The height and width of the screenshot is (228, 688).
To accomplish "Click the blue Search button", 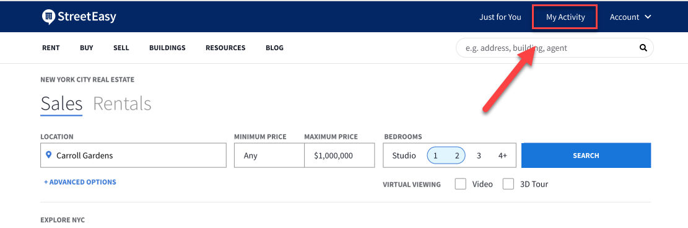I will click(x=586, y=156).
